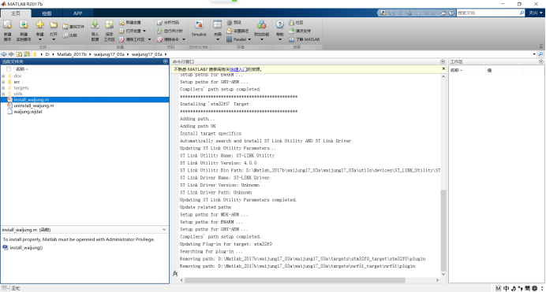Viewport: 546px width, 292px height.
Task: Click 社区 (Community) button
Action: pos(296,22)
